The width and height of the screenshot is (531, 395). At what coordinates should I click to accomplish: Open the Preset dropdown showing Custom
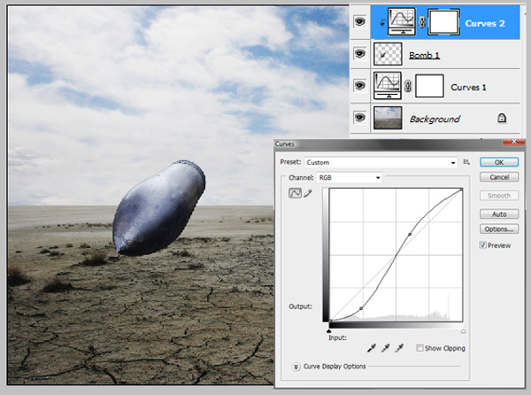(x=381, y=163)
